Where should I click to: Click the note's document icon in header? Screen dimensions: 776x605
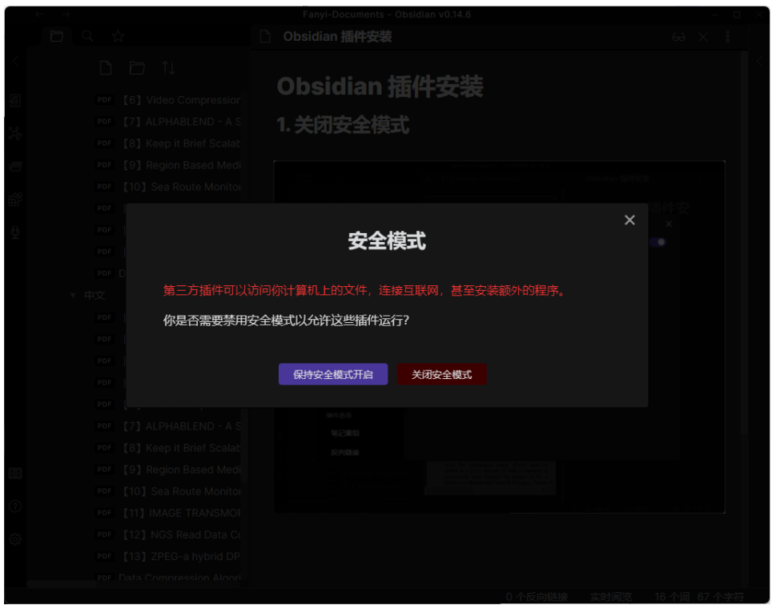265,37
